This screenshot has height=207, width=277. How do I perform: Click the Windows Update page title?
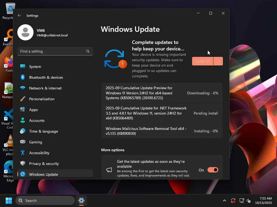(x=130, y=29)
